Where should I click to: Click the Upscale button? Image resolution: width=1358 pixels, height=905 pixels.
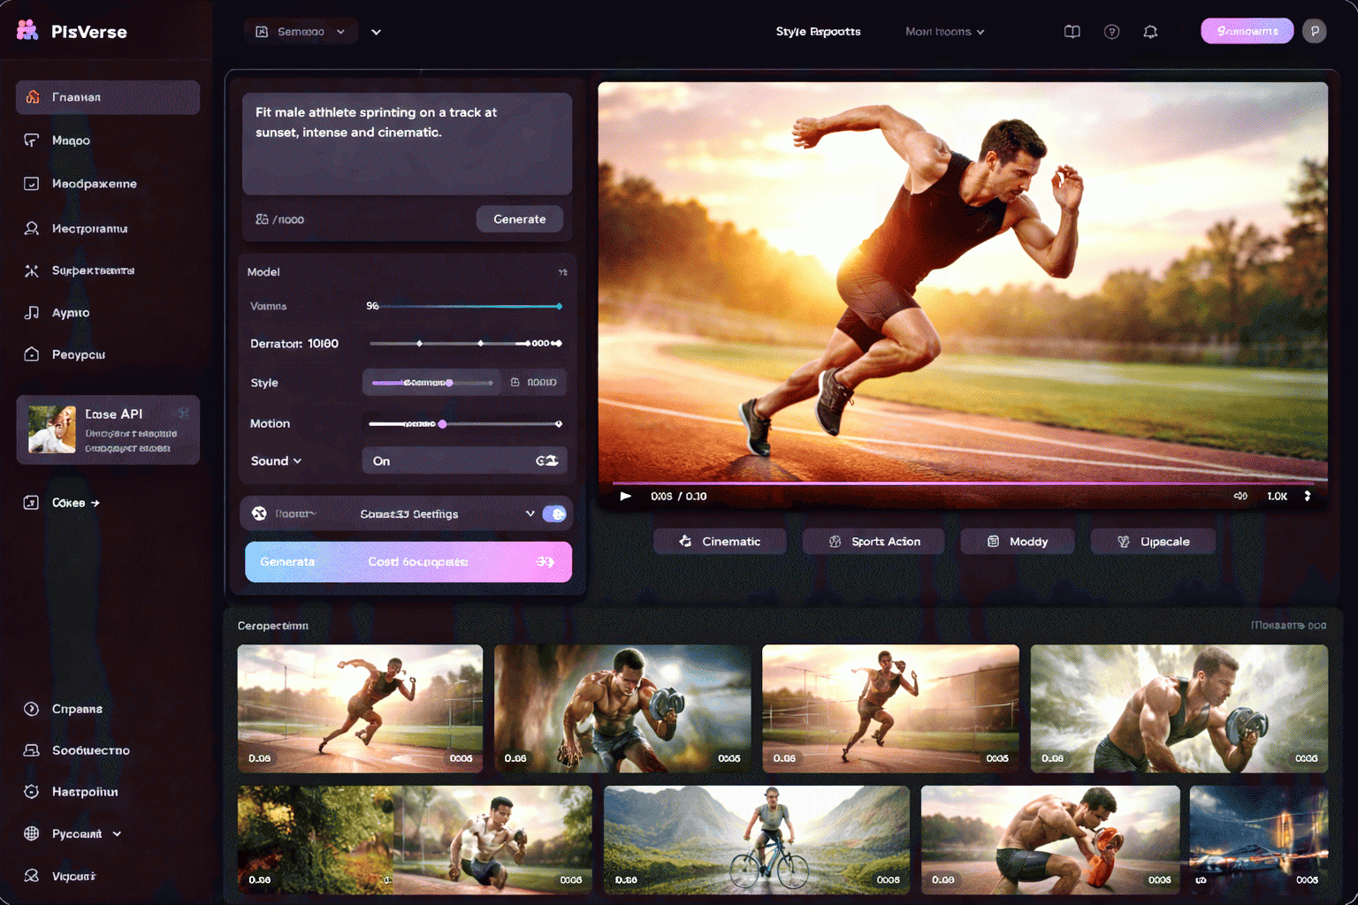point(1152,542)
